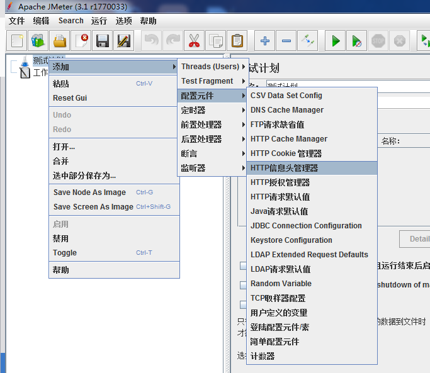Image resolution: width=430 pixels, height=373 pixels.
Task: Select HTTP请求默认值
Action: click(312, 197)
